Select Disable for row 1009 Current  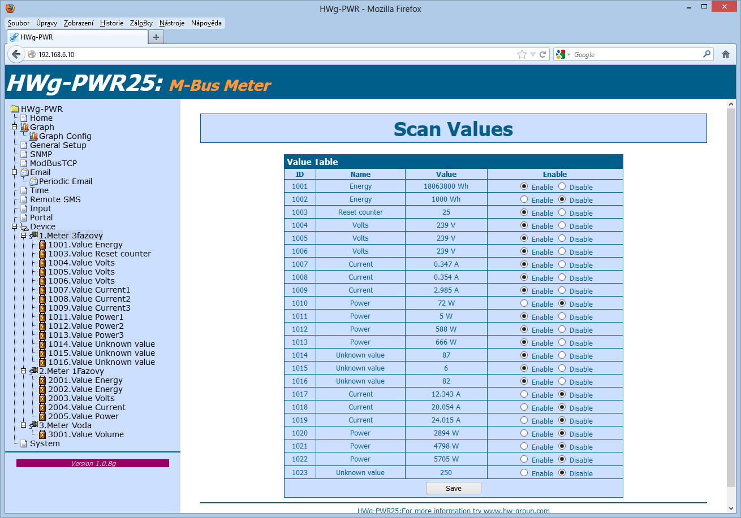[562, 290]
